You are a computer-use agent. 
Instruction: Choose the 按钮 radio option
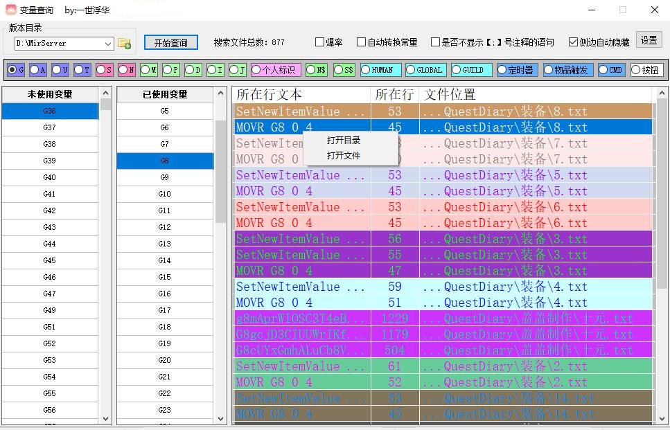point(647,70)
